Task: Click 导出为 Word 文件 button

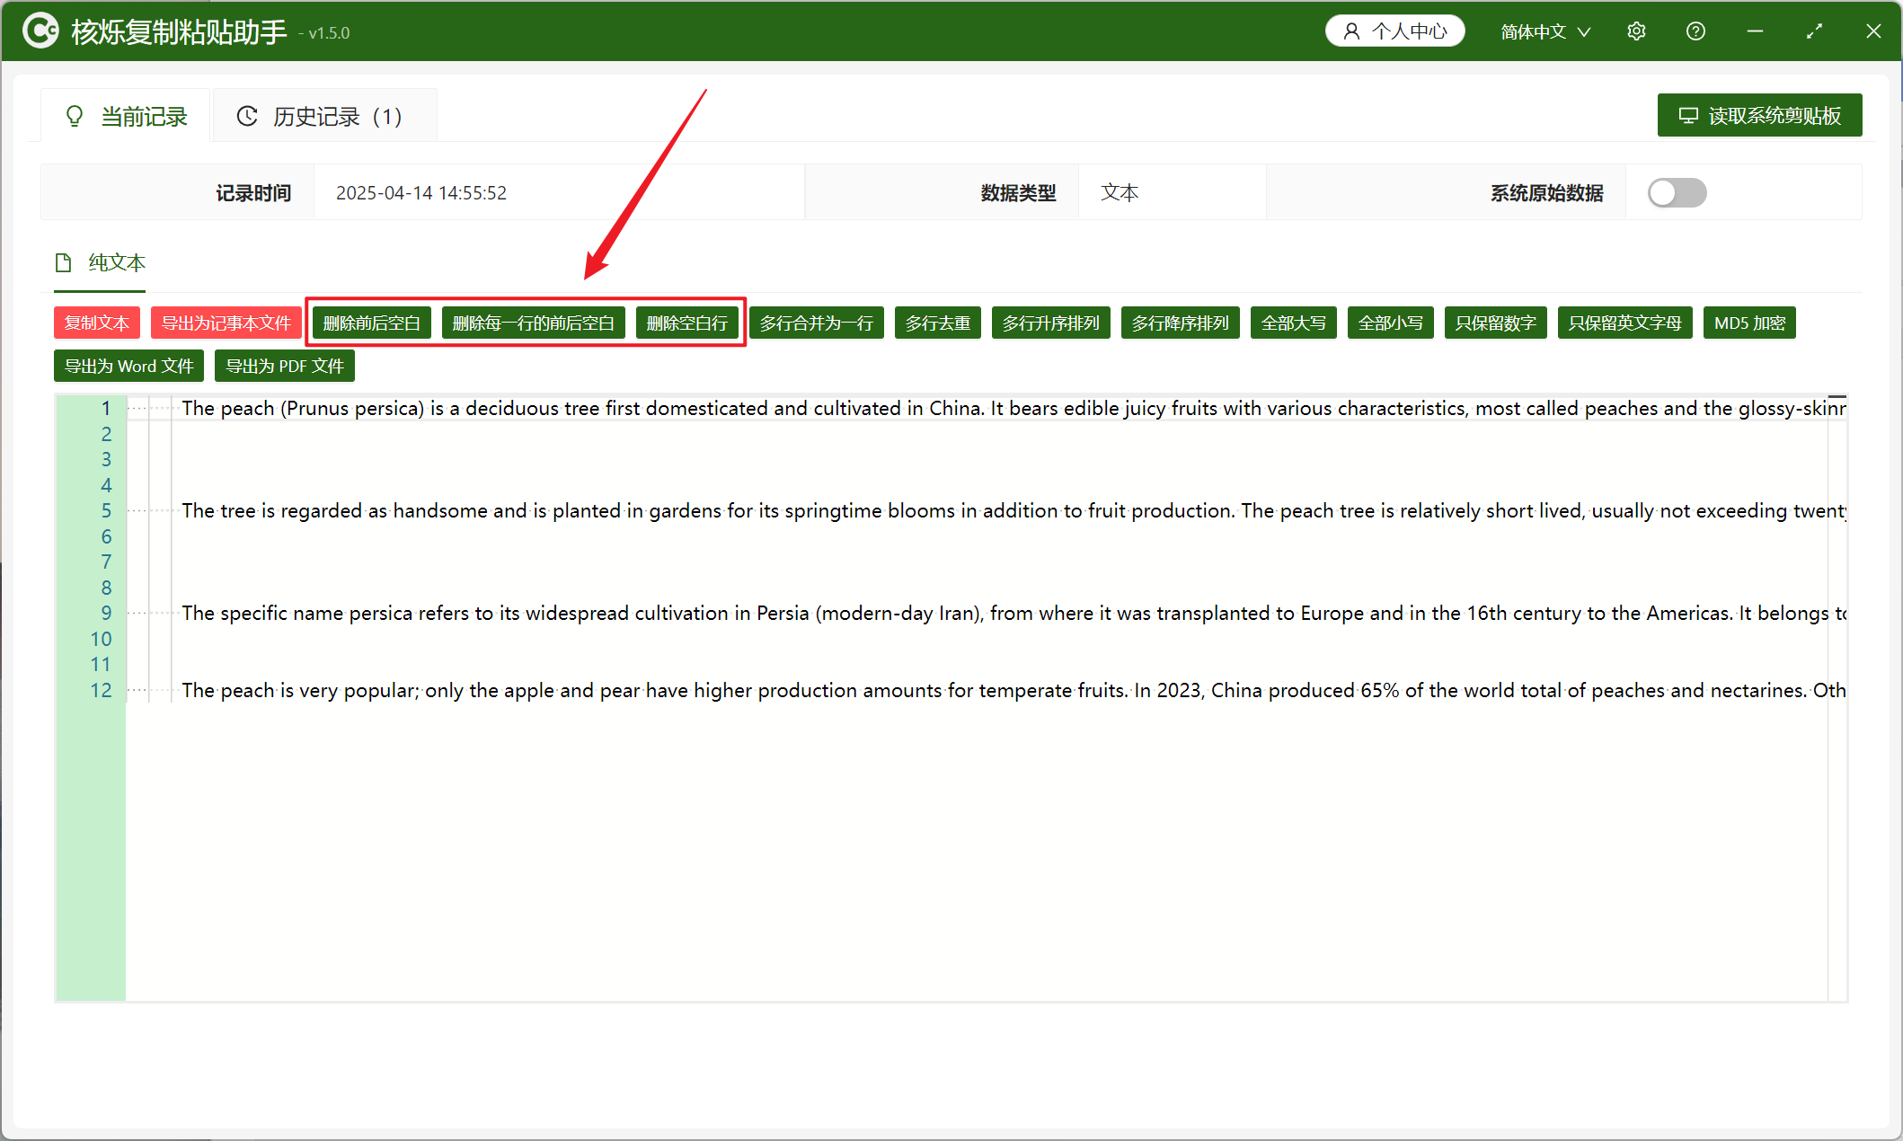Action: (x=128, y=366)
